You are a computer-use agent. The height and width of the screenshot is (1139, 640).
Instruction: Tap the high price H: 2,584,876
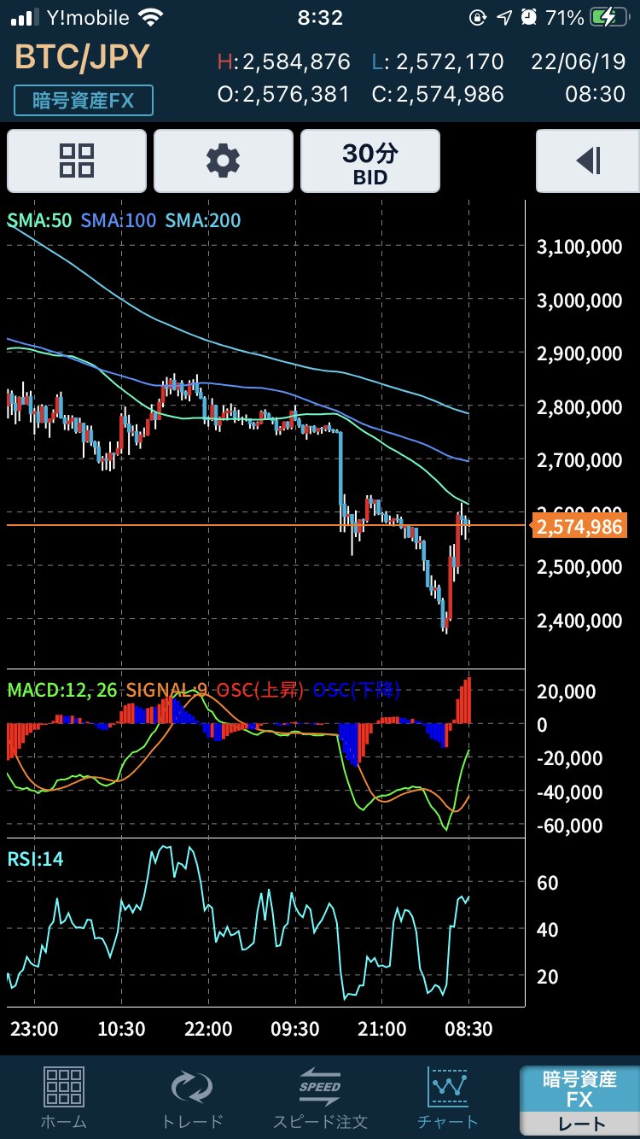[x=283, y=62]
